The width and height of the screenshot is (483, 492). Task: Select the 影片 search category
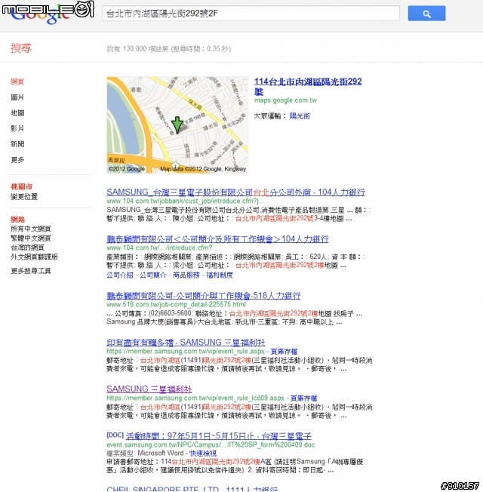click(x=17, y=128)
